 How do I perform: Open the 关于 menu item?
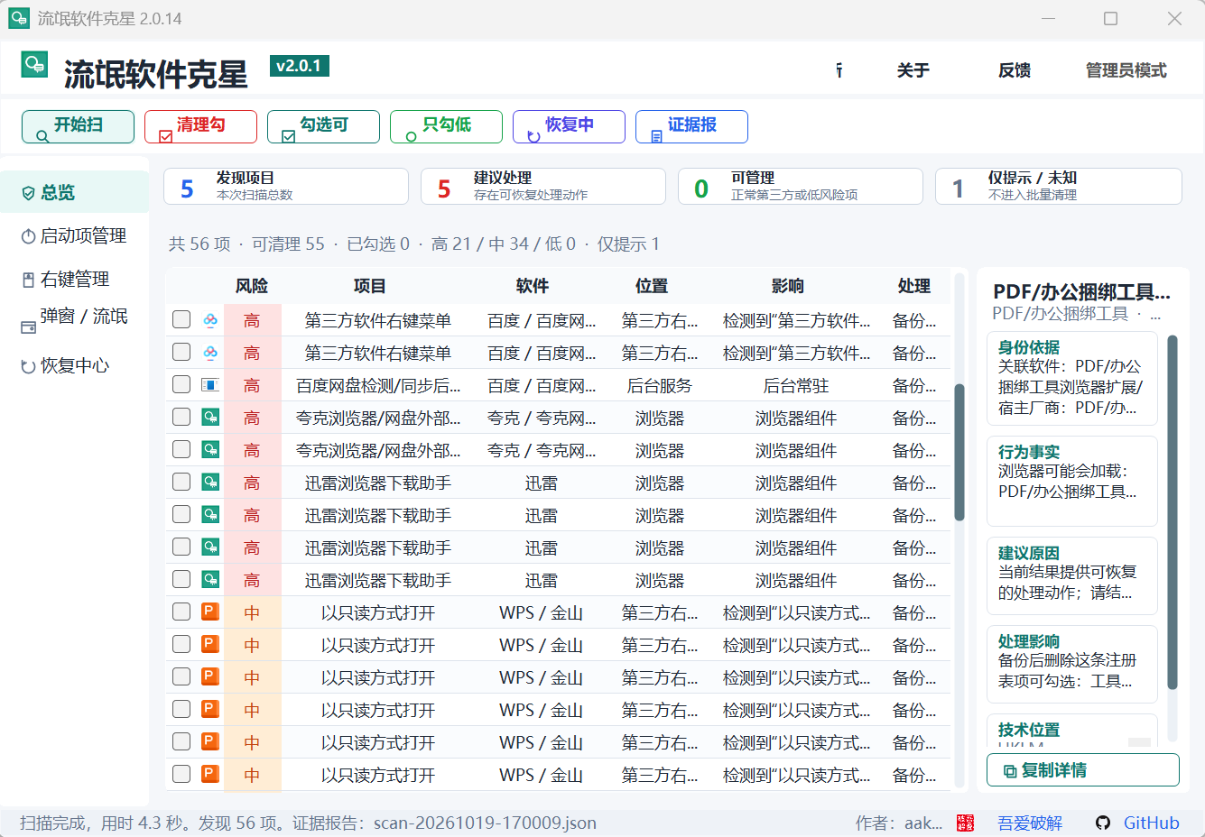[x=913, y=70]
